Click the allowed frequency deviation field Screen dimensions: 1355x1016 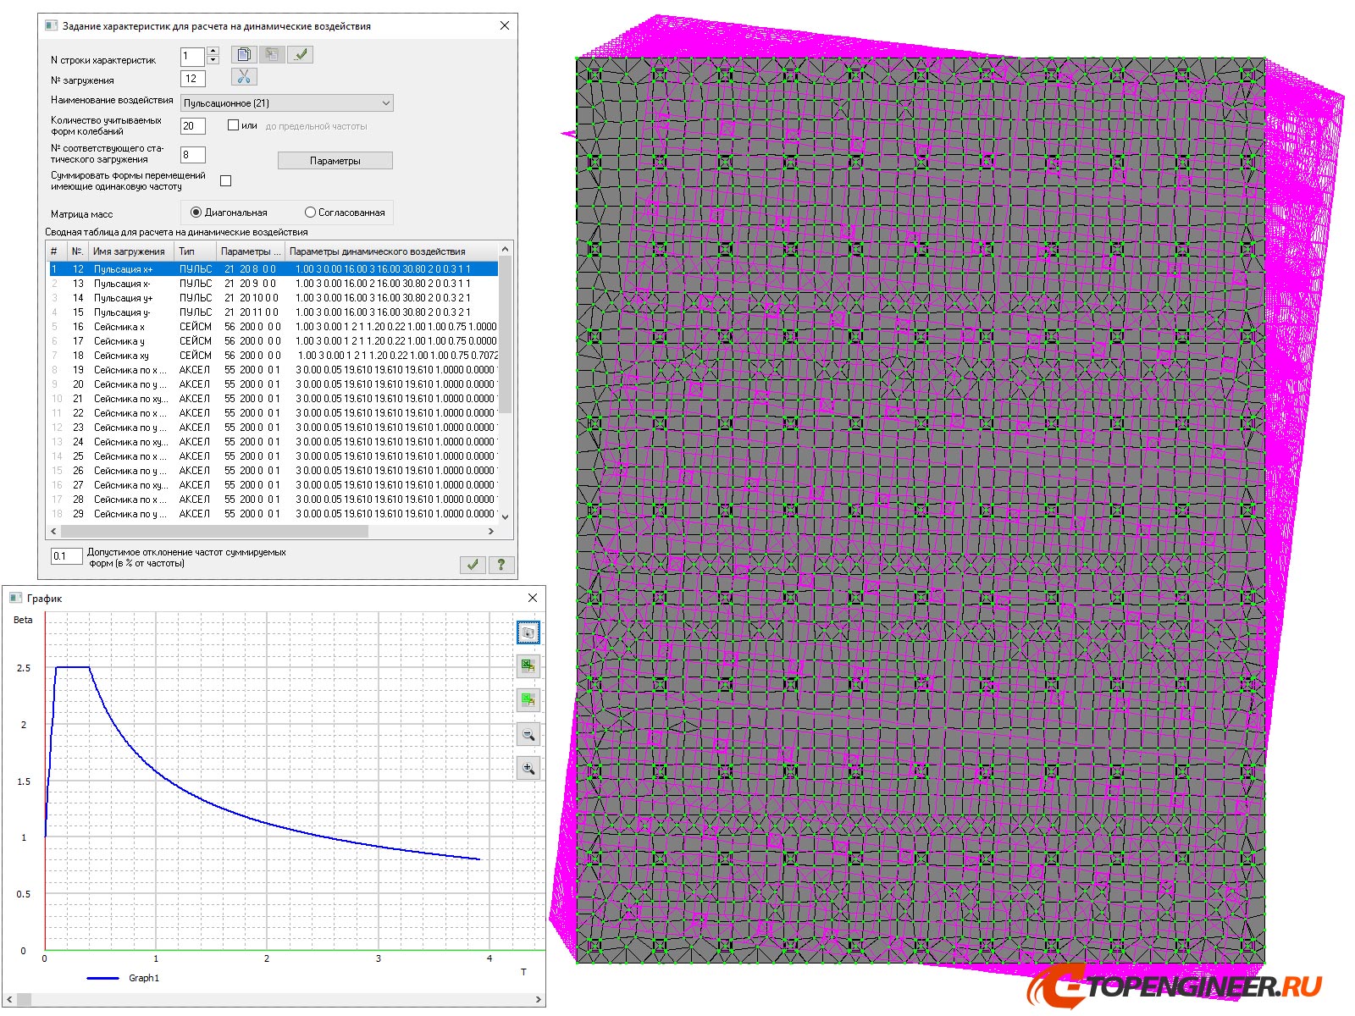tap(66, 556)
